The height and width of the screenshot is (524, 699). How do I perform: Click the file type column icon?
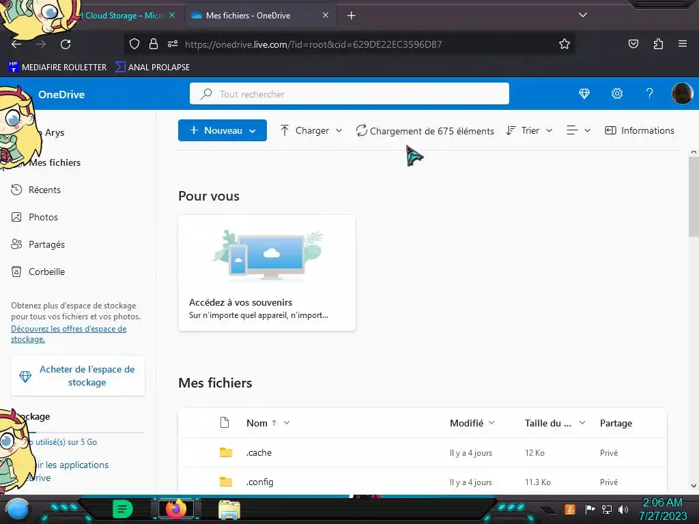tap(225, 422)
